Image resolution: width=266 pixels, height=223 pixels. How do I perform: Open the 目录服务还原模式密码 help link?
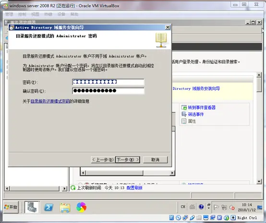tap(50, 101)
